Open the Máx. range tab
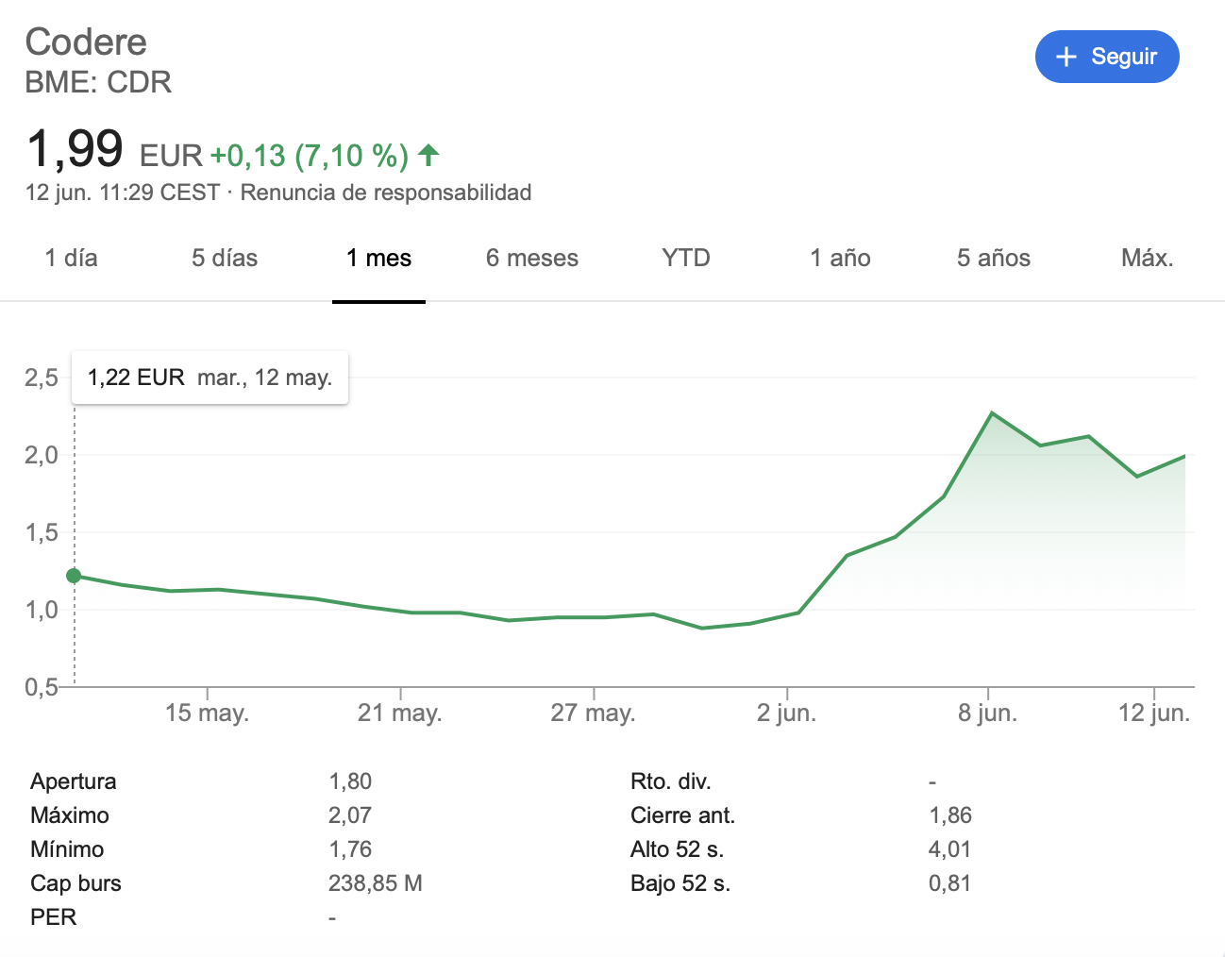 [x=1147, y=258]
